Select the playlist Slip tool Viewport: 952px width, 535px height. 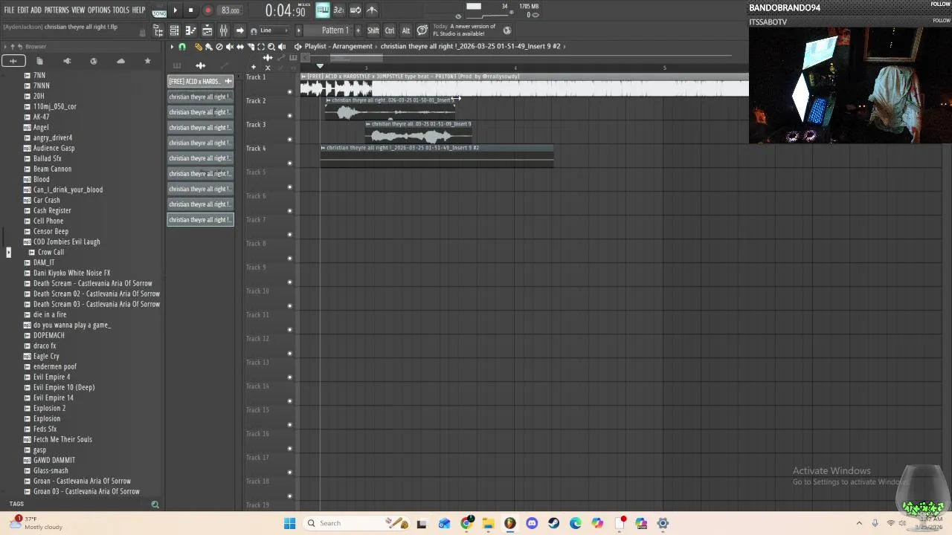[239, 47]
